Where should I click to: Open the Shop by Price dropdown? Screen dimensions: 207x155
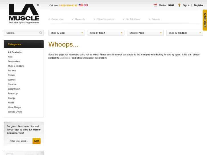coord(145,33)
